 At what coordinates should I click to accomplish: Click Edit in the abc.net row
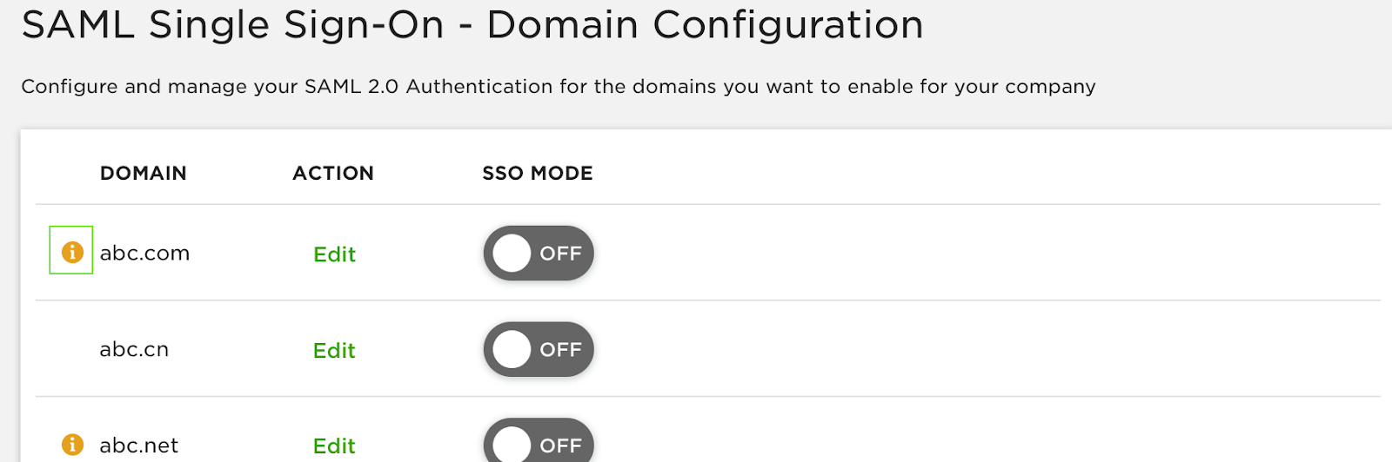(334, 446)
